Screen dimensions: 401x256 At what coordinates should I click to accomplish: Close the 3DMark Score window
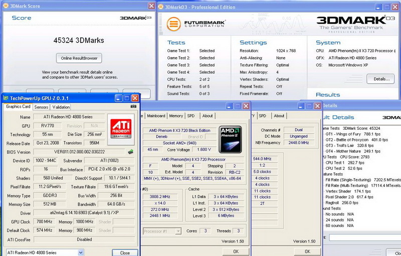click(151, 6)
